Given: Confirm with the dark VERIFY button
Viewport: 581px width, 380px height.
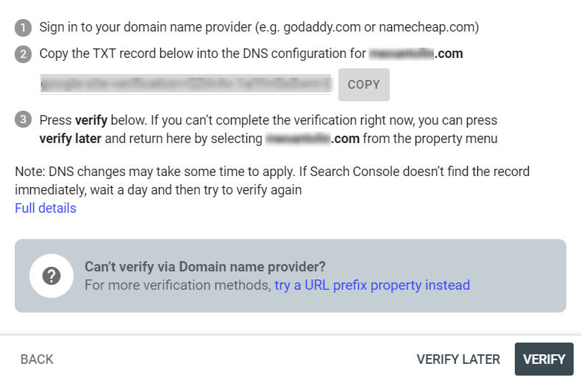Looking at the screenshot, I should 544,359.
